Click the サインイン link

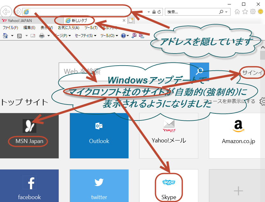click(x=253, y=73)
